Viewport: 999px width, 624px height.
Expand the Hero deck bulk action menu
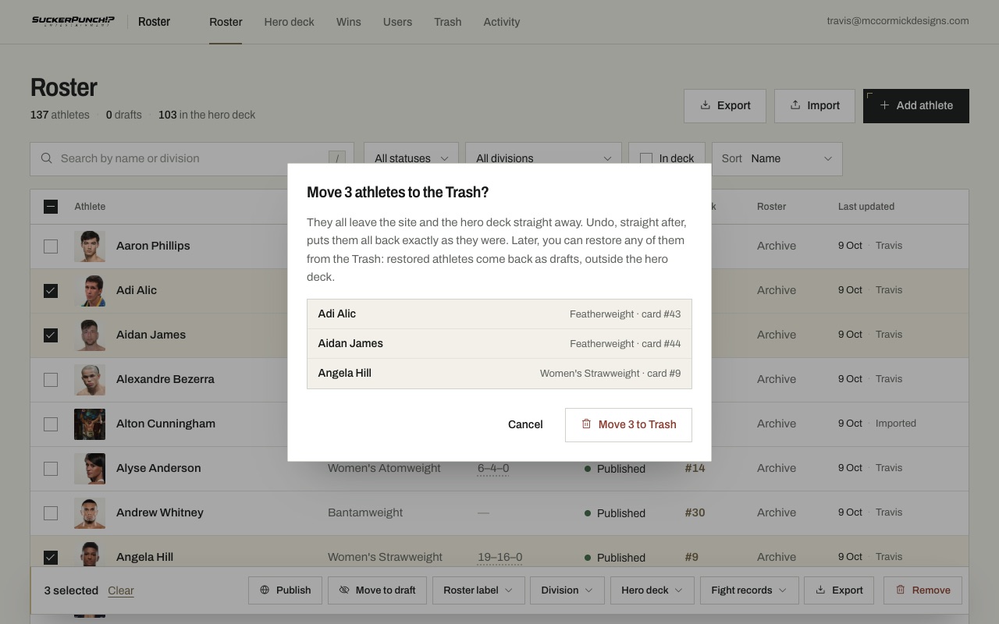click(652, 590)
